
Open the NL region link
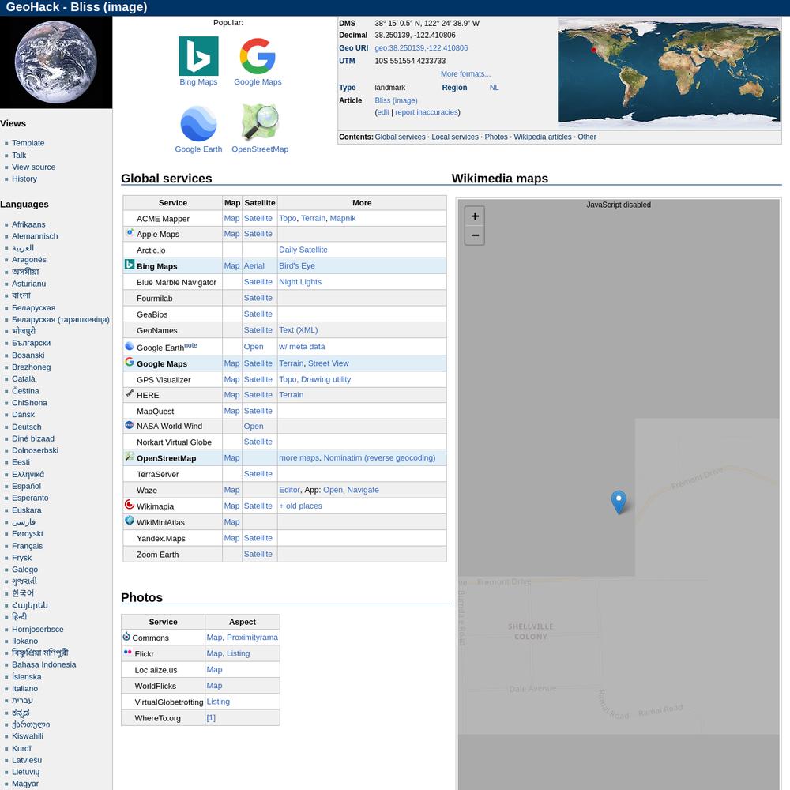495,88
